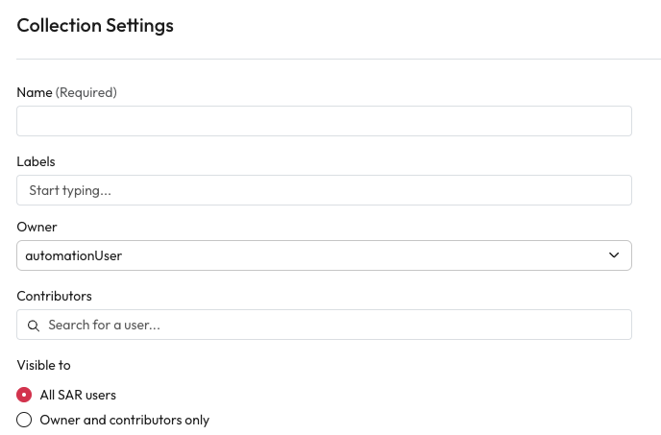This screenshot has width=661, height=435.
Task: Click the Visible to section label
Action: coord(43,365)
